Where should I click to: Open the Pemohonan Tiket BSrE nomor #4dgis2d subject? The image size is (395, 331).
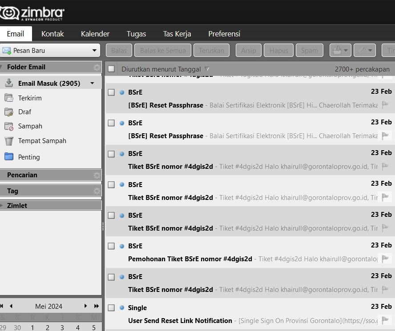point(190,259)
